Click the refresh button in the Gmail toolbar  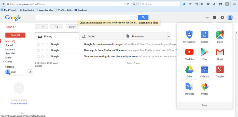57,27
